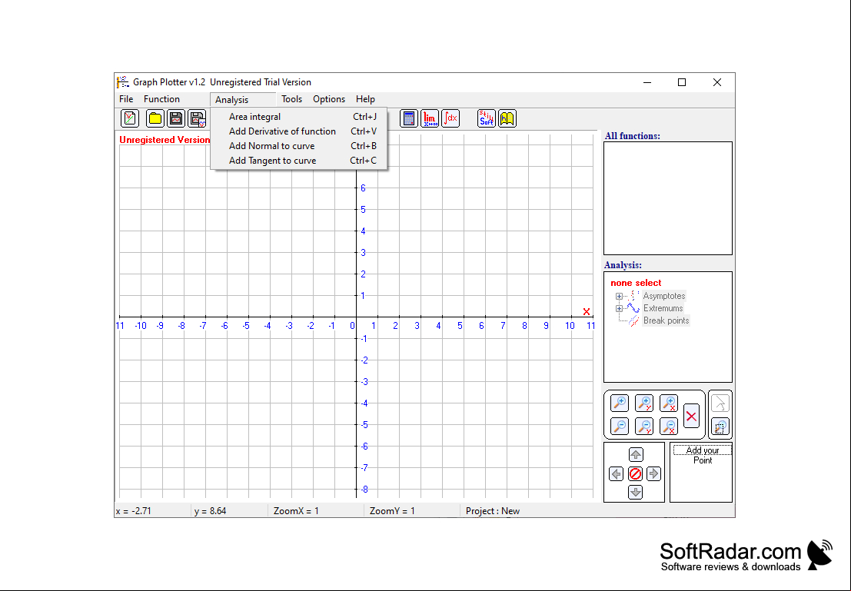The height and width of the screenshot is (591, 851).
Task: Choose Add Normal to curve
Action: click(299, 146)
